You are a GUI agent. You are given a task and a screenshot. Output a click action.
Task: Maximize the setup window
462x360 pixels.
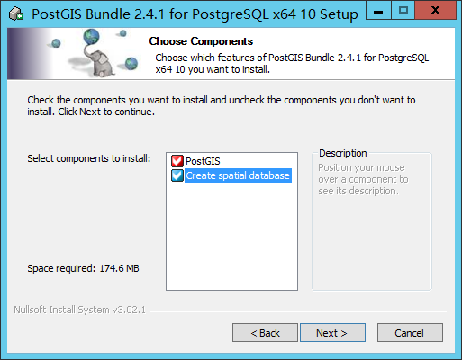point(403,11)
